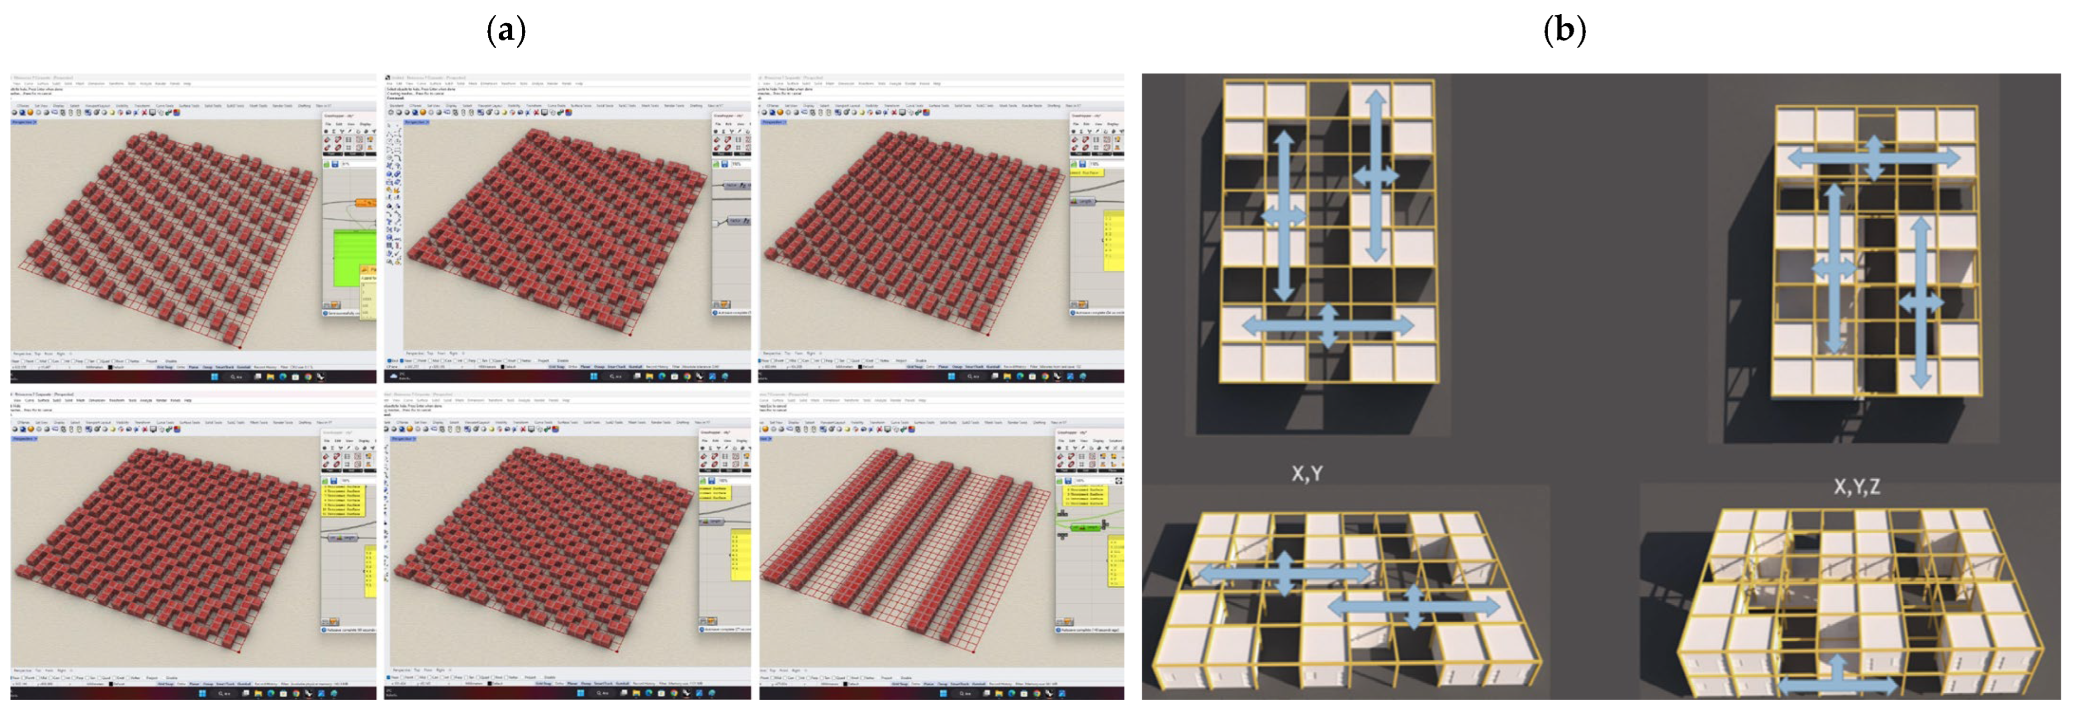Open the File Explorer folder icon on the top-left taskbar
This screenshot has height=717, width=2074.
pyautogui.click(x=271, y=377)
